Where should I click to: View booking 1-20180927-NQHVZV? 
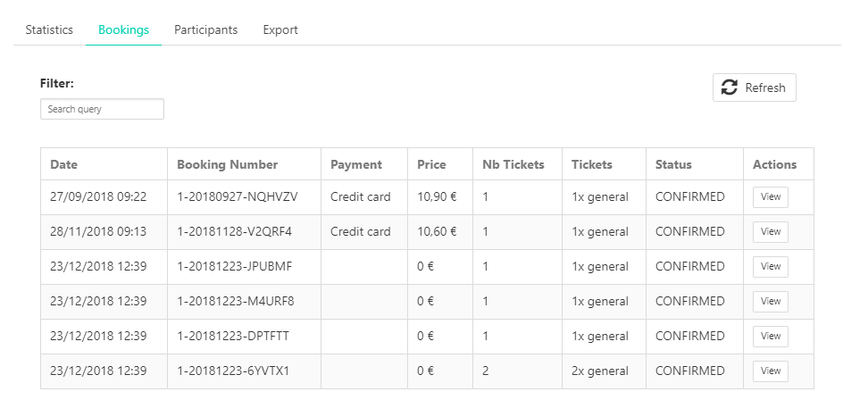[x=771, y=196]
